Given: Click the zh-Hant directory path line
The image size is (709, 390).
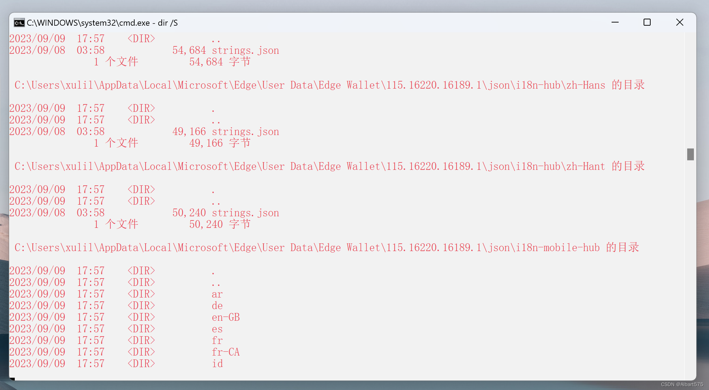Looking at the screenshot, I should point(329,166).
